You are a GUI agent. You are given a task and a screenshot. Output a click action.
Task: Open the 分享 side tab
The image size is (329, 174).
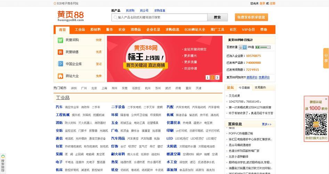(x=326, y=58)
